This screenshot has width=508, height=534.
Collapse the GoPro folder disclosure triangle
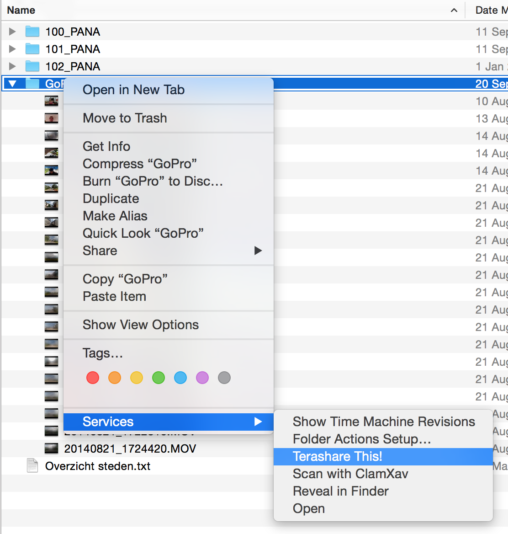(x=12, y=84)
